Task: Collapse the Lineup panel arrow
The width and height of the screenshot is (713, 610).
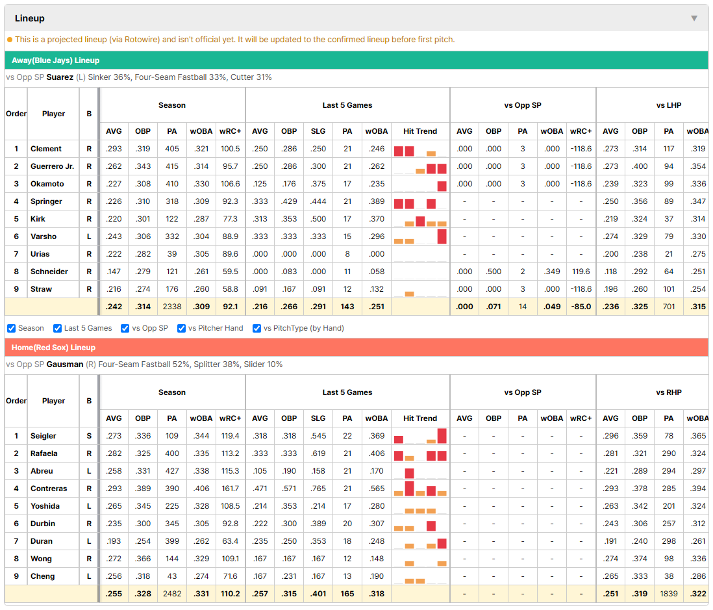Action: coord(694,18)
